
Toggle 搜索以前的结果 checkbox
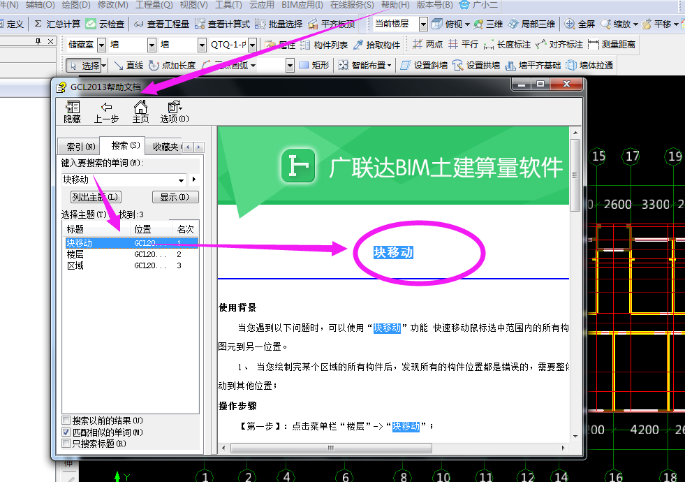[66, 421]
